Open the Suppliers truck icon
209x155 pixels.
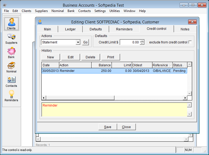[11, 36]
